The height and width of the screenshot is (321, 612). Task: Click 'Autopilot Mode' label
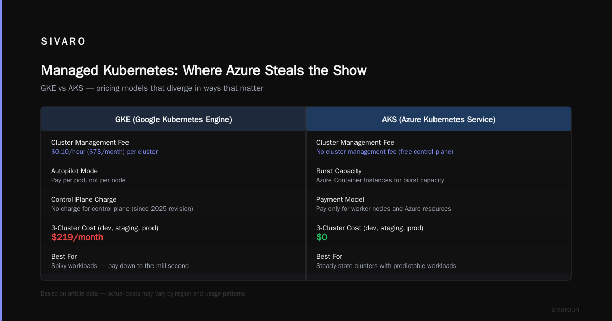(x=74, y=171)
